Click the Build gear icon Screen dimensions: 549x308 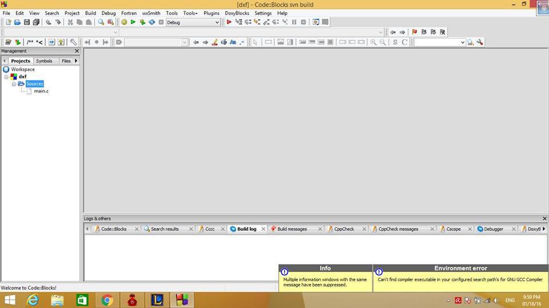124,22
